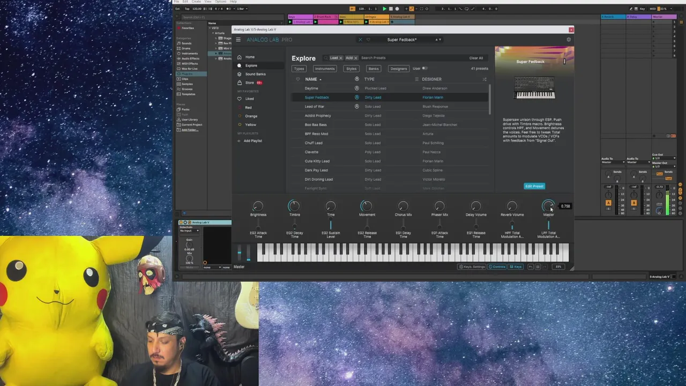This screenshot has height=386, width=686.
Task: Open Super Fedback preset options menu
Action: pos(564,62)
